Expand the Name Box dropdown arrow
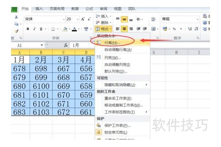 (42, 45)
